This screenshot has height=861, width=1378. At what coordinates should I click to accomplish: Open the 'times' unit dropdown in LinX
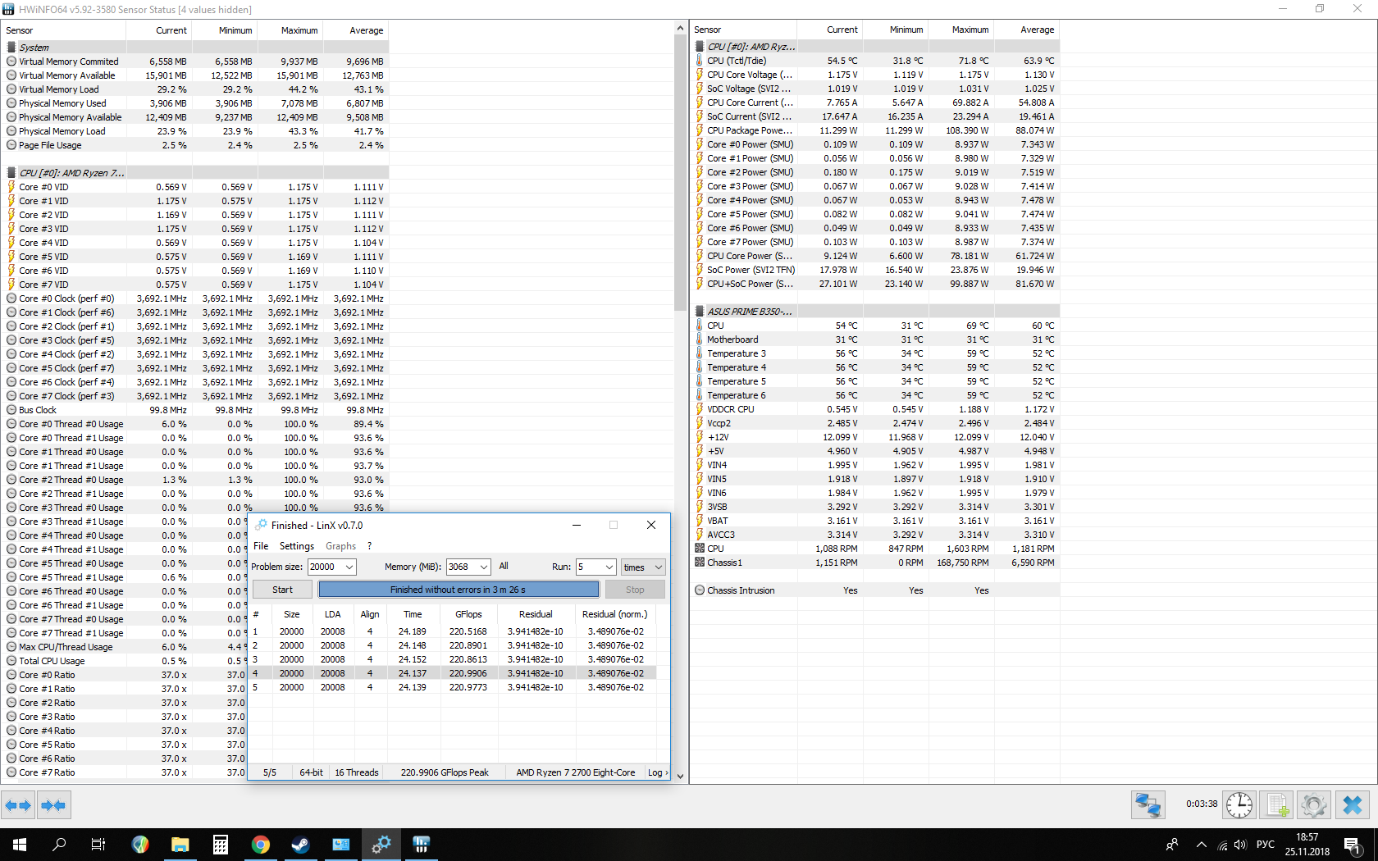(642, 567)
